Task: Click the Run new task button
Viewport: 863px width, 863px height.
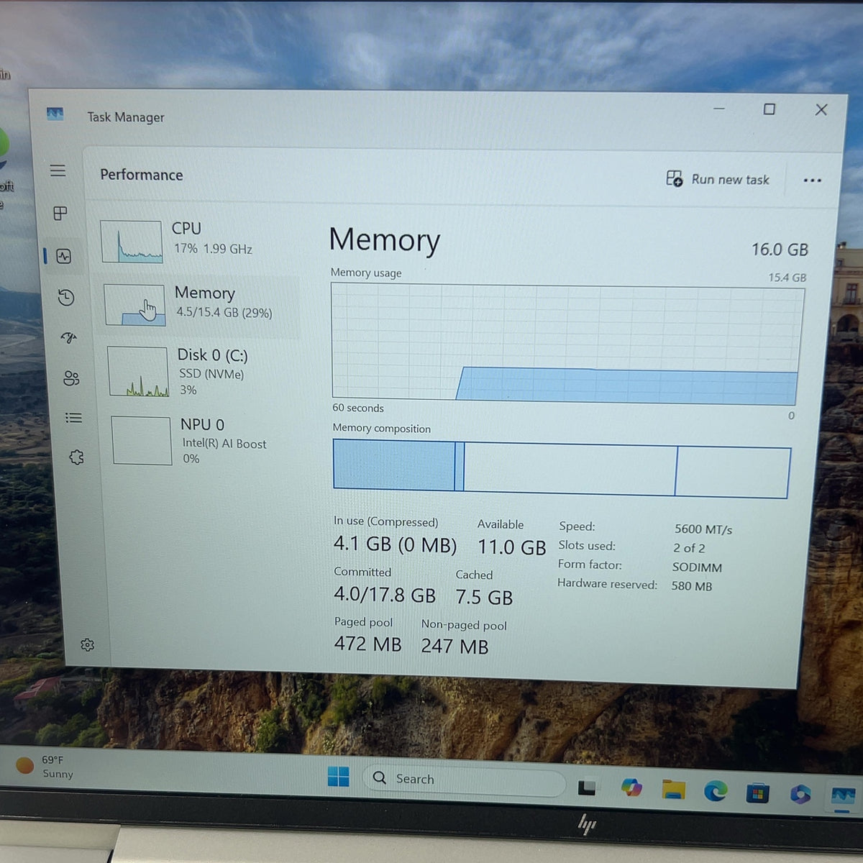Action: (x=718, y=179)
